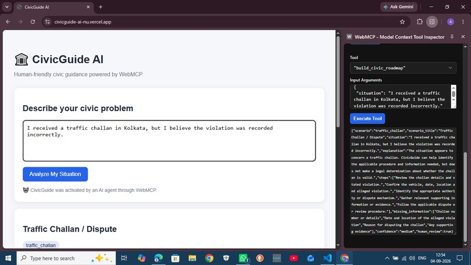Viewport: 471px width, 265px height.
Task: Click the taskbar search box
Action: point(66,258)
